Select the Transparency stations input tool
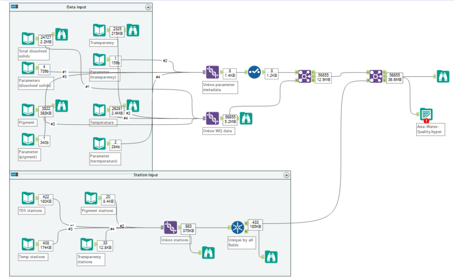Viewport: 454px width, 280px height. coord(87,245)
